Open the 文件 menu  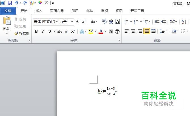coord(8,11)
